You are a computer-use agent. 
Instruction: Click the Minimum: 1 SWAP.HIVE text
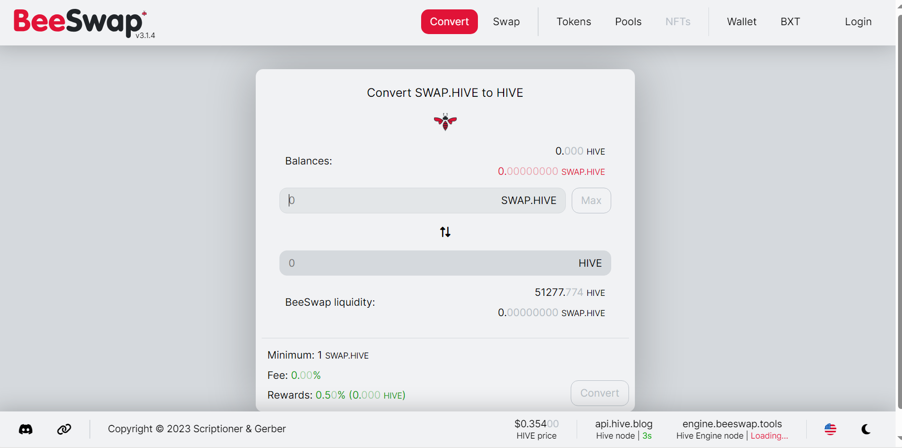(318, 355)
